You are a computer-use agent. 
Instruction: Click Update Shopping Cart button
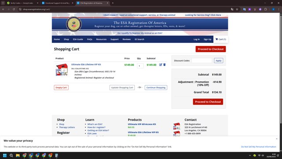tap(122, 87)
